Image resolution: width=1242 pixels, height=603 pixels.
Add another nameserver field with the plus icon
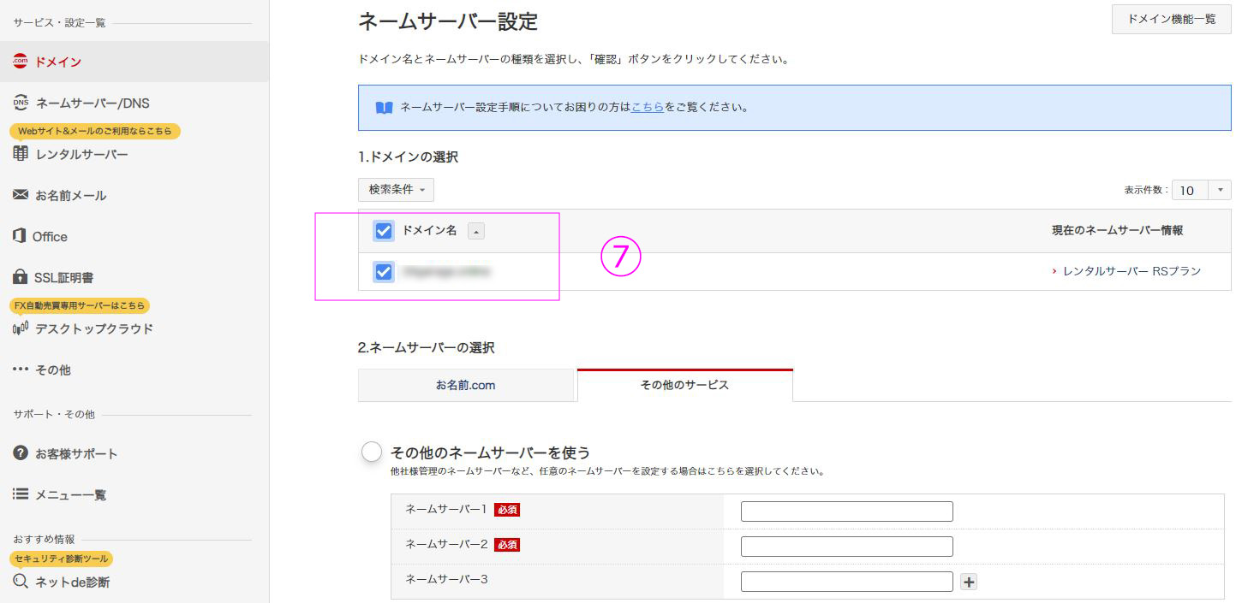click(x=969, y=582)
